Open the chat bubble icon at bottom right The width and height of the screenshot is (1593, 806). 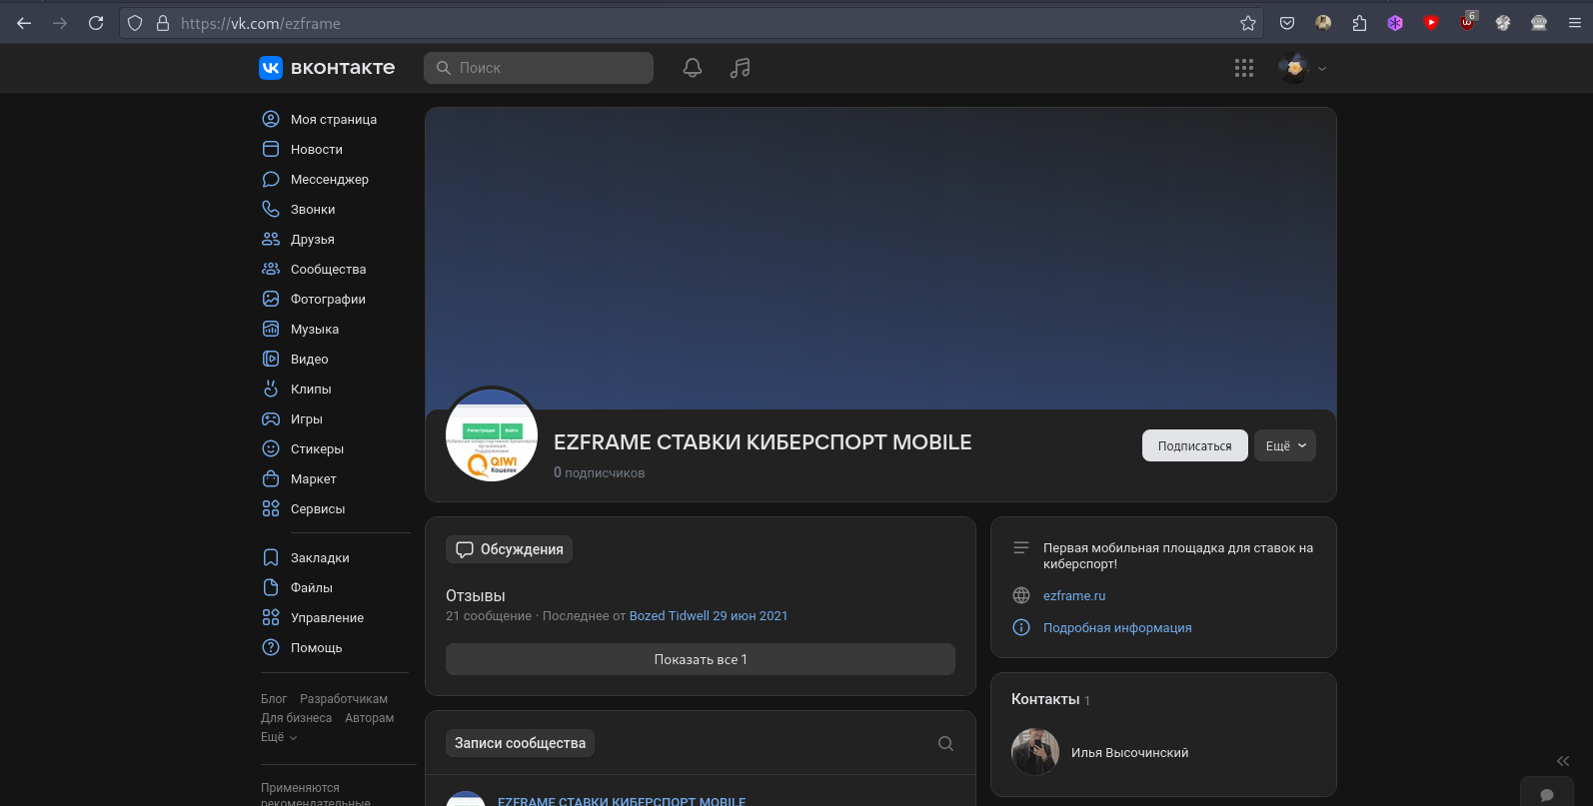[x=1546, y=795]
